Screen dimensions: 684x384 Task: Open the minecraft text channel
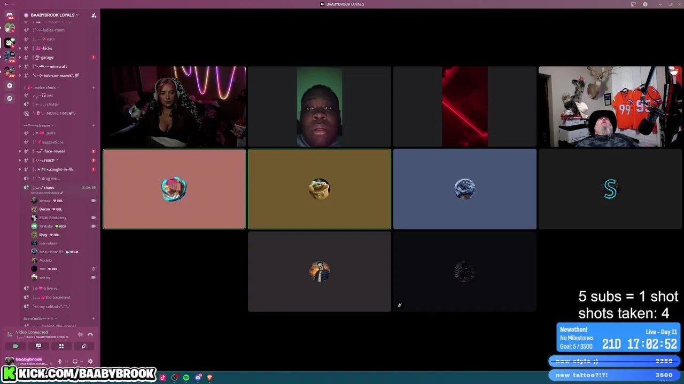tap(59, 66)
